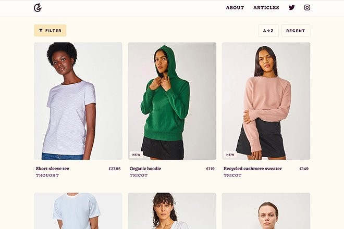The image size is (344, 229).
Task: Open the Instagram icon link
Action: coord(307,8)
